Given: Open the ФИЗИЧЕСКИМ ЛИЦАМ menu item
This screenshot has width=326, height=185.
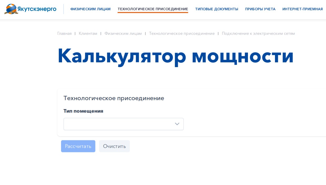Looking at the screenshot, I should (90, 9).
